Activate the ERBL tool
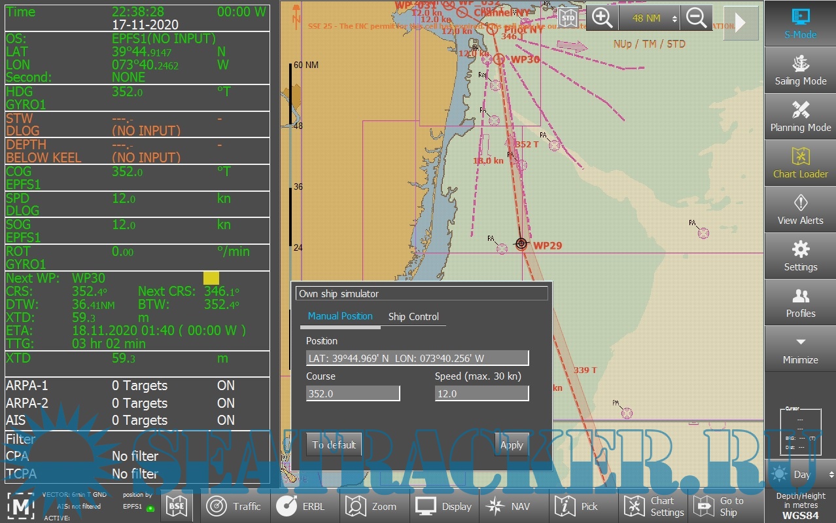The image size is (836, 523). tap(303, 506)
